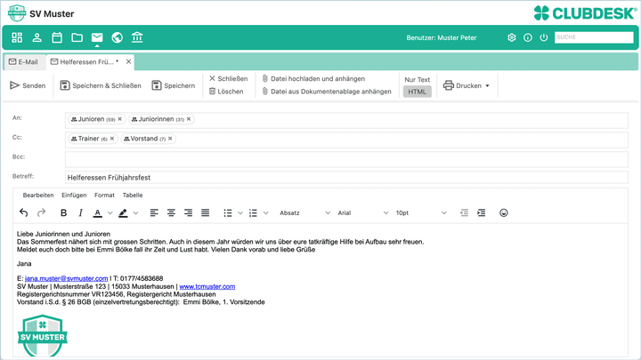The image size is (641, 360).
Task: Open the 10pt font size dropdown
Action: tap(421, 212)
